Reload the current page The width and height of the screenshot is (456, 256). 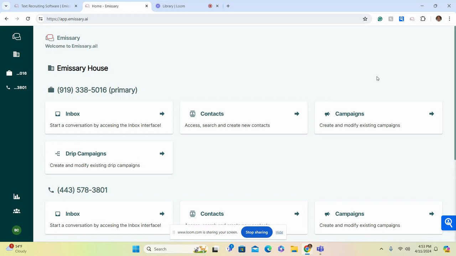pyautogui.click(x=28, y=19)
